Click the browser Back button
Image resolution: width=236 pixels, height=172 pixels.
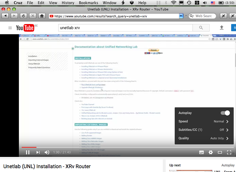5,16
